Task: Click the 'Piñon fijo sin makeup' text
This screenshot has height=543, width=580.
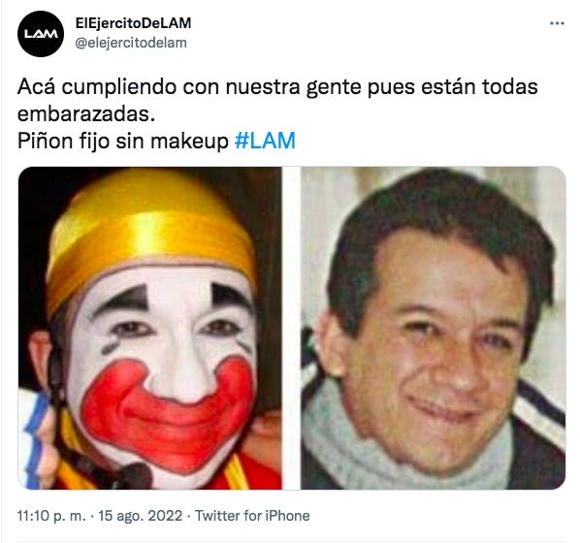Action: (123, 141)
